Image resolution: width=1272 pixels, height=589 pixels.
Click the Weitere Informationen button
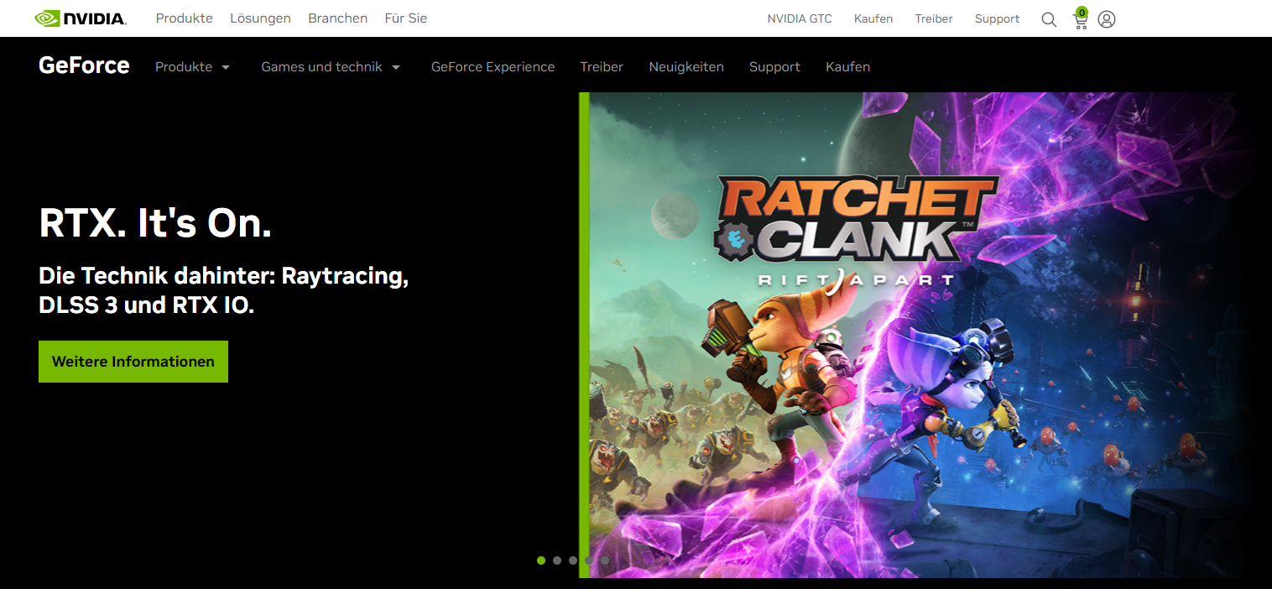(133, 362)
